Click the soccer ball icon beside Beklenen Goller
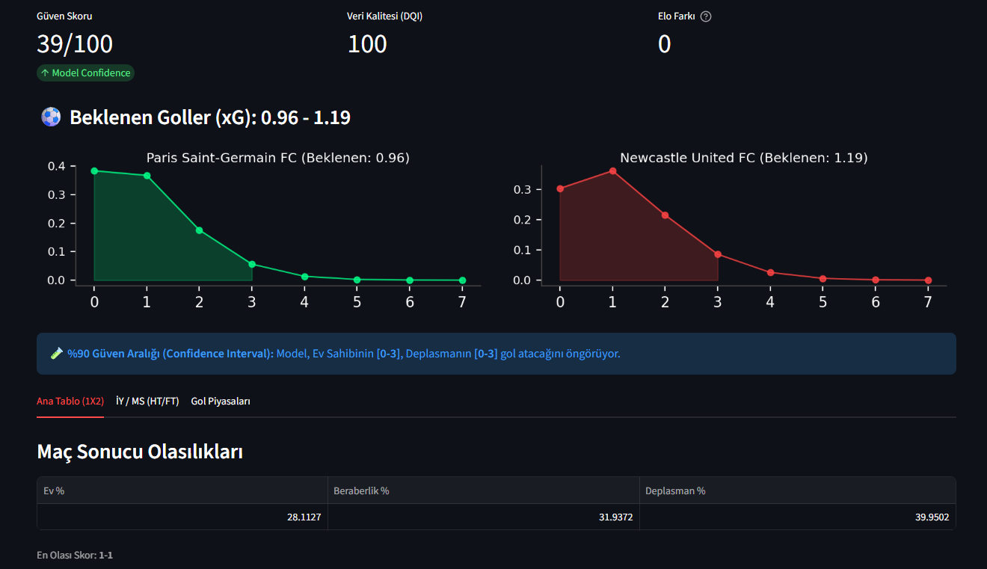 (50, 117)
